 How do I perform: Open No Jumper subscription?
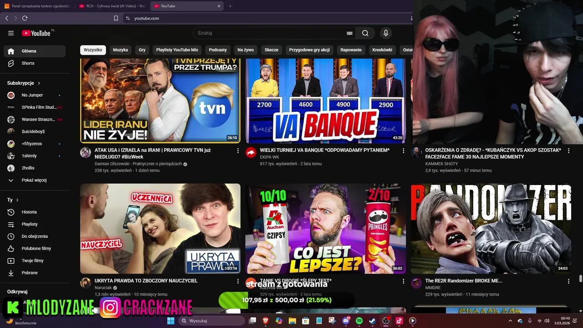35,95
